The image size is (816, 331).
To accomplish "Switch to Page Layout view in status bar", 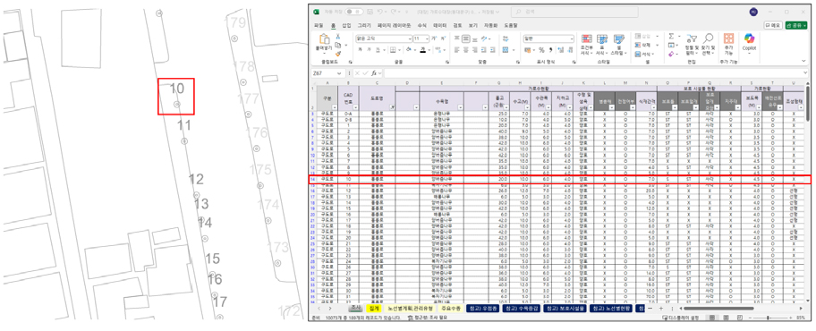I will pyautogui.click(x=726, y=318).
